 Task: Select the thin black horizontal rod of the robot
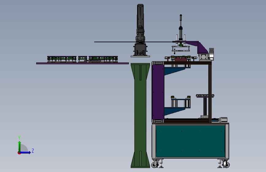click(133, 42)
